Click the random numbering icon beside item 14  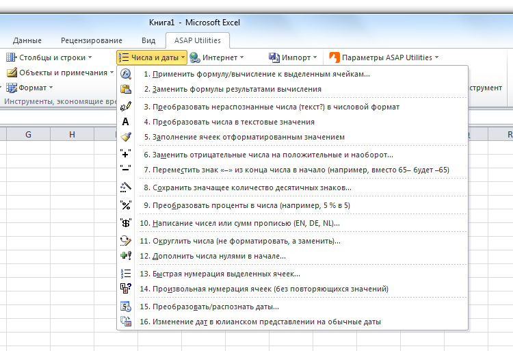point(126,289)
